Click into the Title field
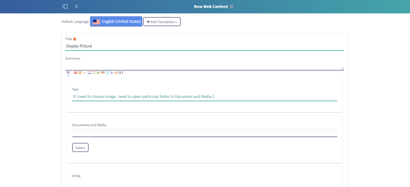 point(204,46)
